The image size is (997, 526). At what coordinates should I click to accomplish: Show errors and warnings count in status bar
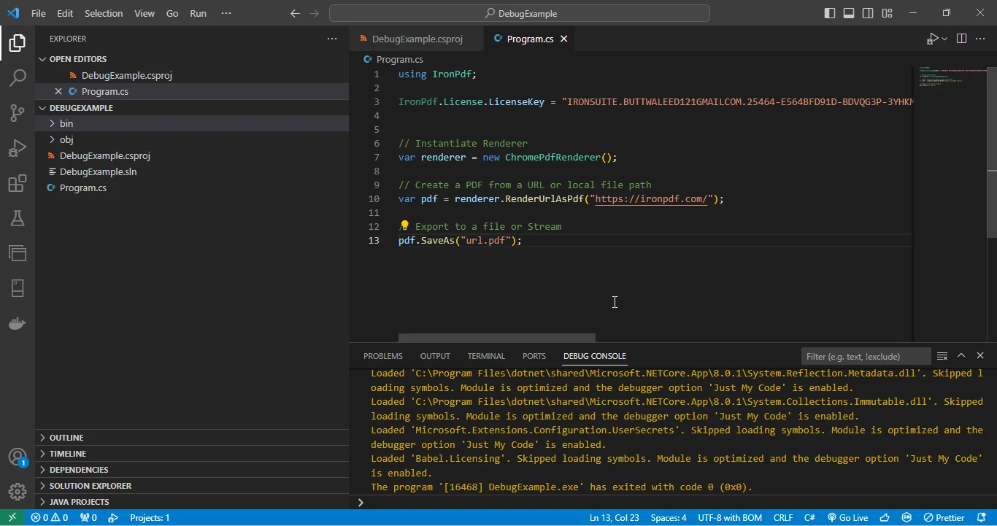(x=50, y=518)
